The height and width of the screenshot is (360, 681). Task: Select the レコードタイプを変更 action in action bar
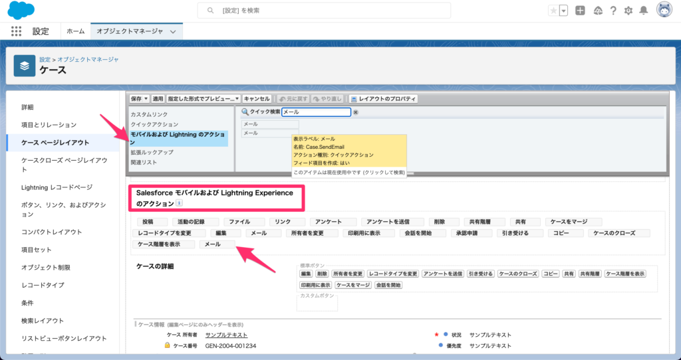click(x=168, y=233)
